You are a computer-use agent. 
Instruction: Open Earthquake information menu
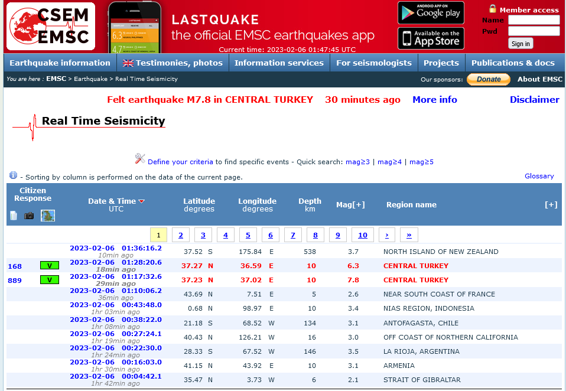tap(60, 63)
